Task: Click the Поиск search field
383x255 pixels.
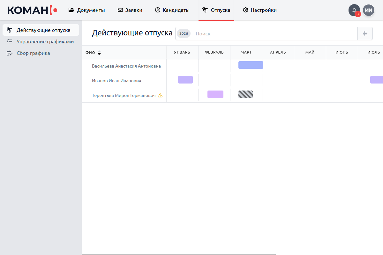Action: click(274, 33)
